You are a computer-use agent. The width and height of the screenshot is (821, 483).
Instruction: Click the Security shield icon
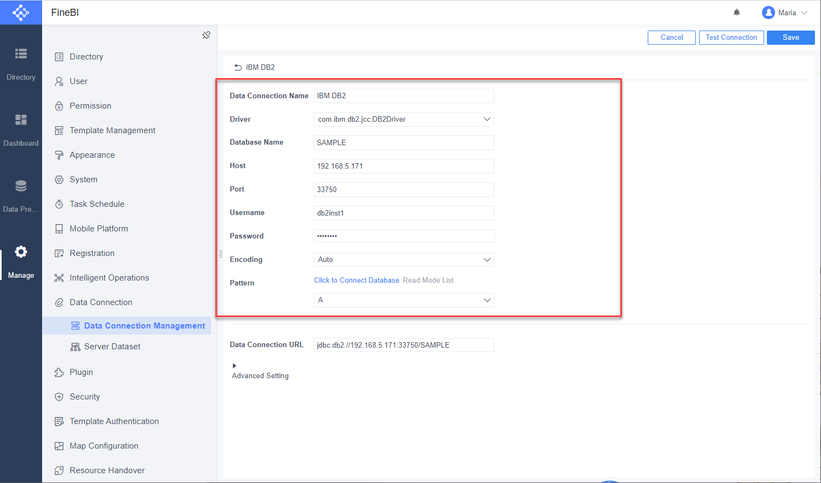pos(59,397)
